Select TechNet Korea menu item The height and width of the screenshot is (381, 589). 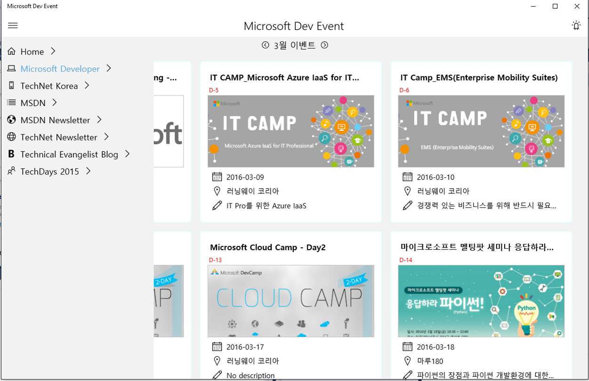click(49, 86)
